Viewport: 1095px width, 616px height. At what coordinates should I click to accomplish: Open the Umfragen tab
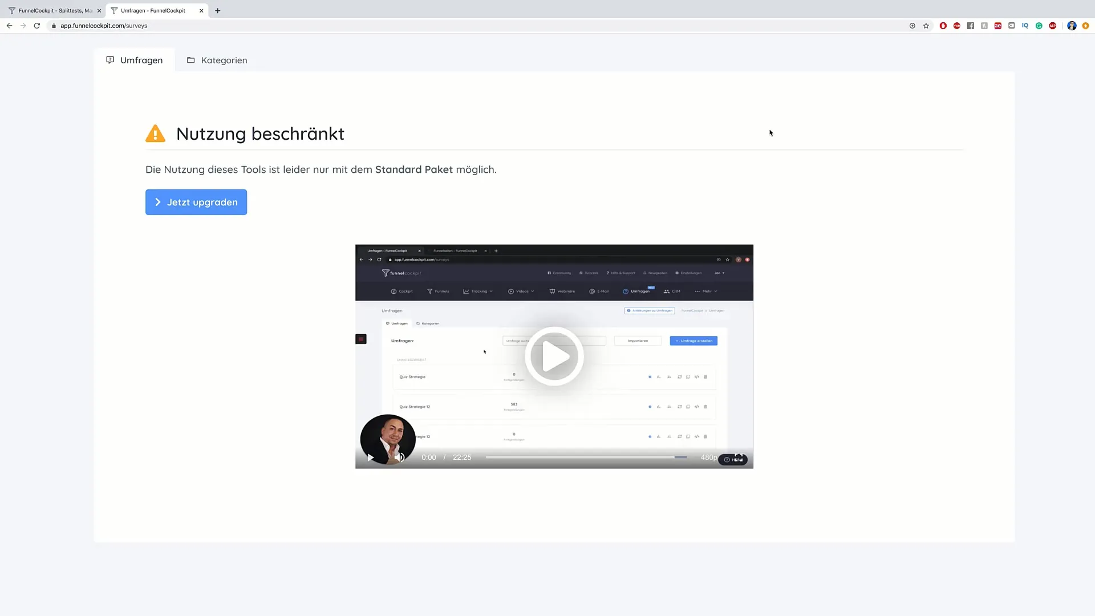[x=135, y=60]
